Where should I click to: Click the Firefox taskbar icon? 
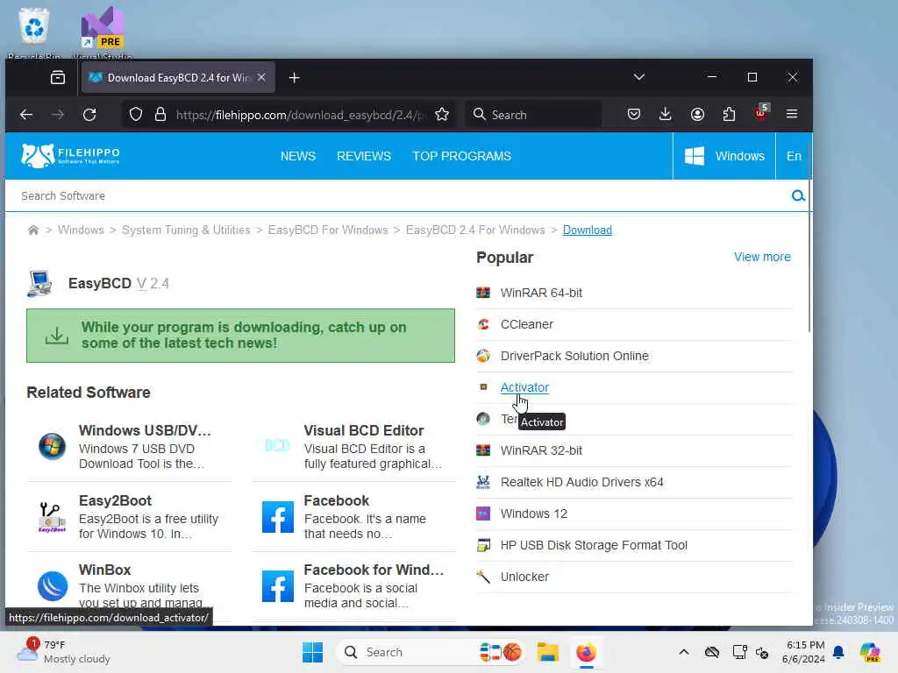point(586,652)
